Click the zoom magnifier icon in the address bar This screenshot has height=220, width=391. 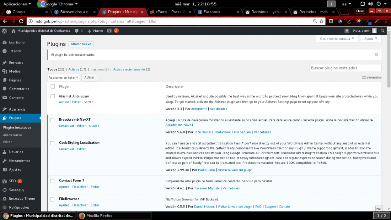(315, 21)
